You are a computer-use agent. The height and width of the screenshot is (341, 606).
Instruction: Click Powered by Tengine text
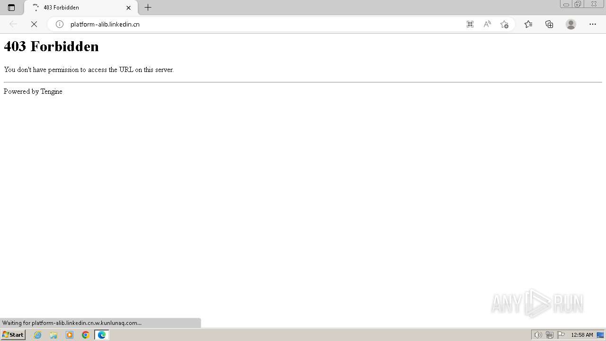point(33,91)
